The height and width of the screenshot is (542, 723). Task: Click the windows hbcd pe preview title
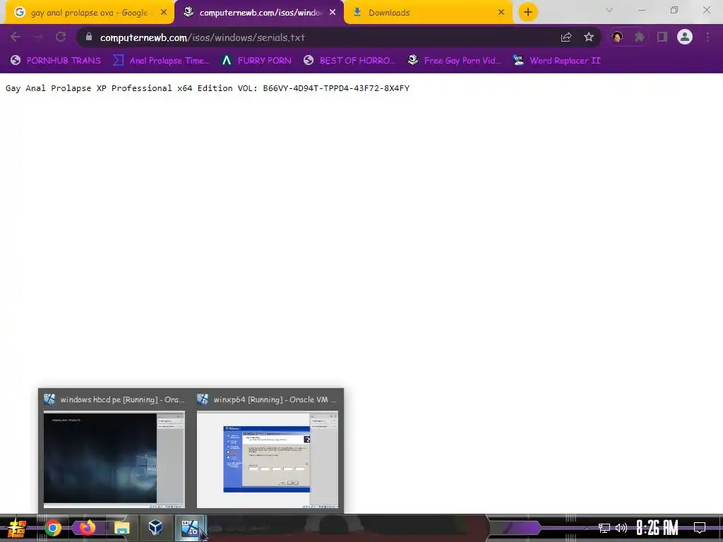coord(122,399)
